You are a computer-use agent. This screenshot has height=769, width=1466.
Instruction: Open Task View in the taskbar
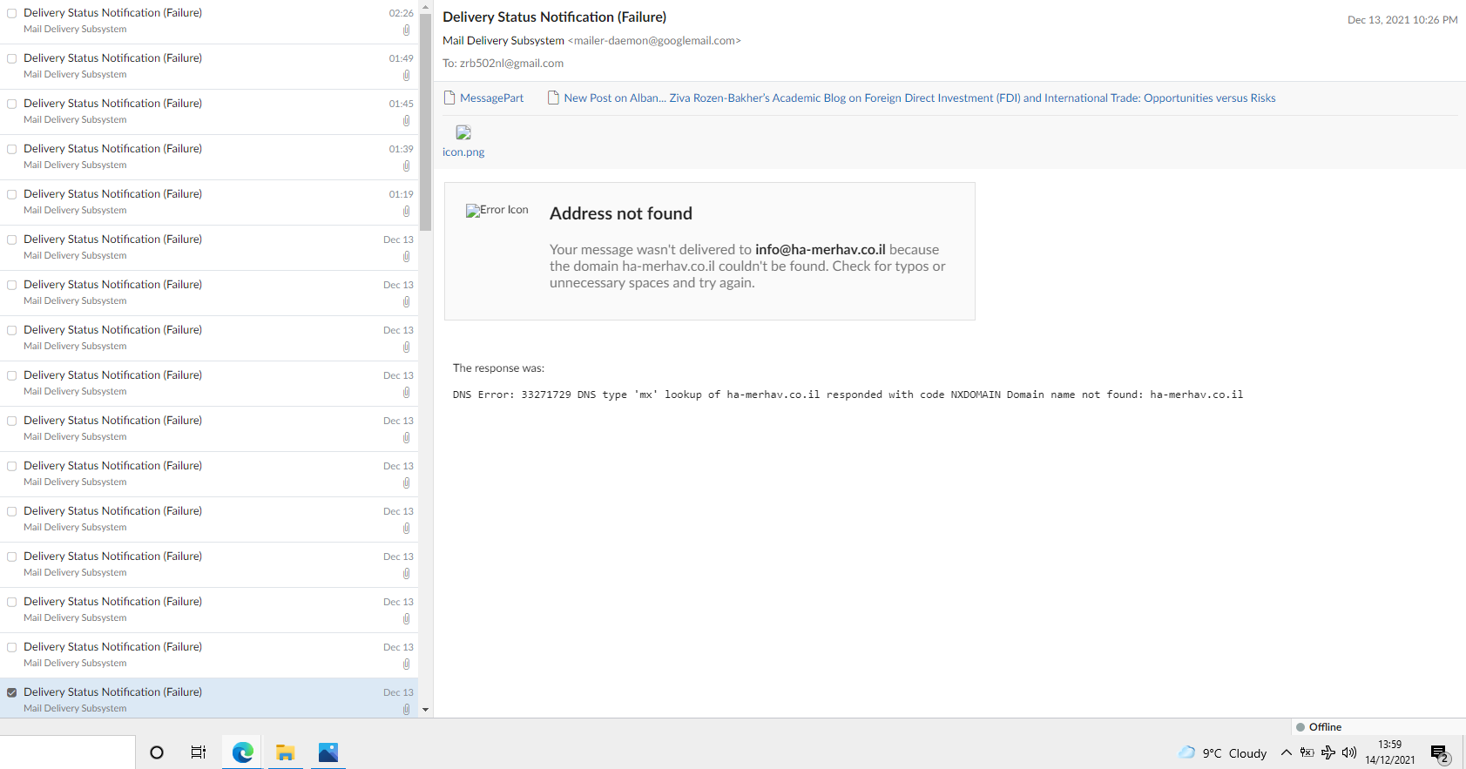pyautogui.click(x=199, y=752)
